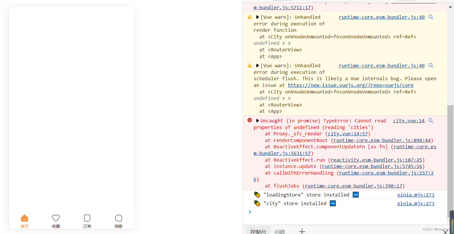
Task: Open runtime-core.esm-bundler.js:898:44 link
Action: coord(382,140)
